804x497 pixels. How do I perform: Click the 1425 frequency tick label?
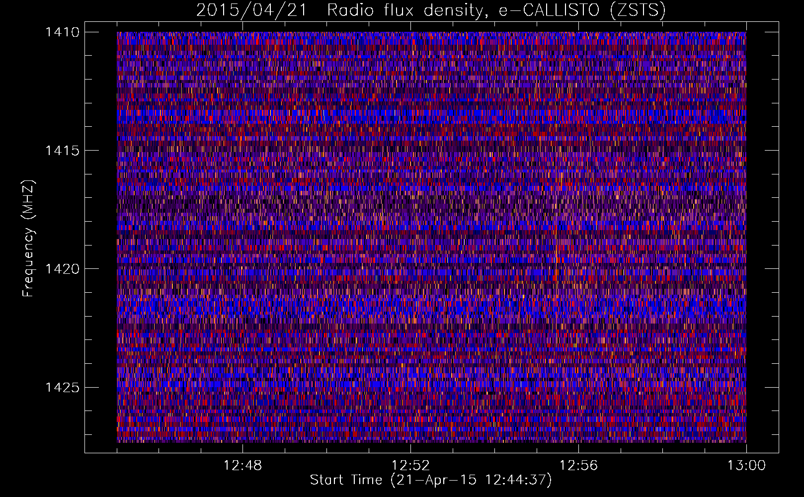pos(62,387)
